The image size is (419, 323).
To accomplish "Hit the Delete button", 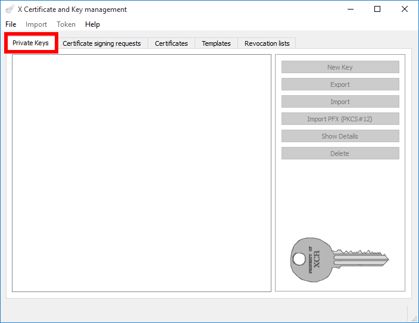I will click(x=340, y=153).
